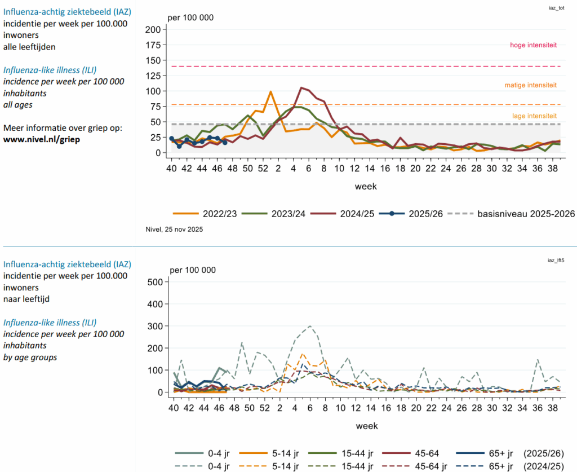Image resolution: width=577 pixels, height=472 pixels.
Task: Click the dashed-line 0-4 jr legend entry
Action: pyautogui.click(x=203, y=466)
